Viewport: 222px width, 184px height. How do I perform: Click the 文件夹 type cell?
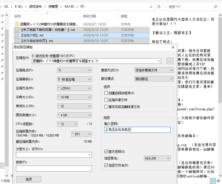click(x=126, y=24)
